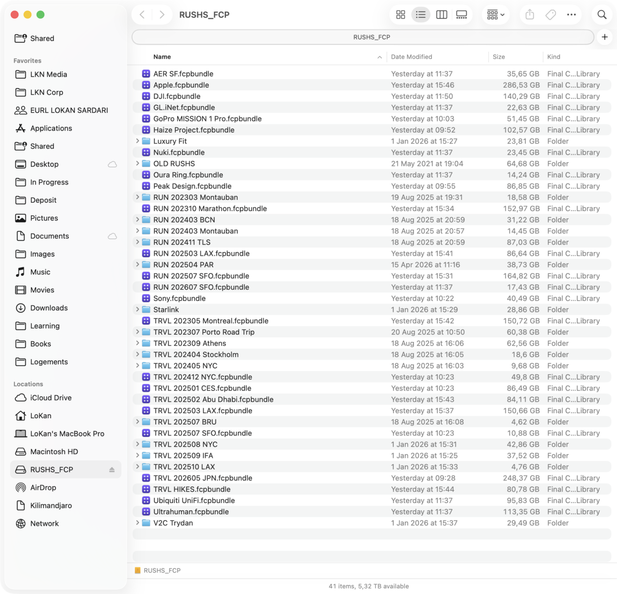Open LKN Corp in sidebar
The width and height of the screenshot is (617, 594).
pyautogui.click(x=65, y=92)
